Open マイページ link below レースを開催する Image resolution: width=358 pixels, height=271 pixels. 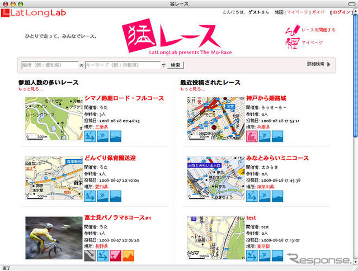(x=312, y=42)
